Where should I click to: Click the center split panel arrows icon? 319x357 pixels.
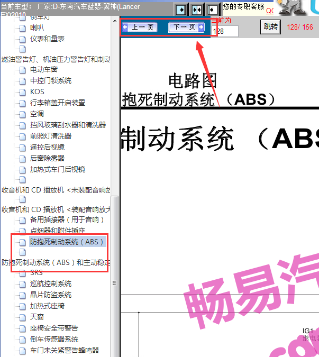[197, 10]
